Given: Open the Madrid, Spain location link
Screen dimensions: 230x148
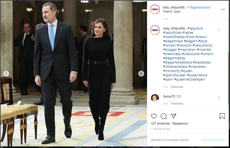Looking at the screenshot, I should (172, 12).
